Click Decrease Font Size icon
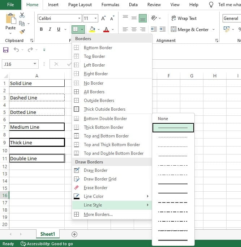Viewport: 241px width, 247px height. [112, 18]
